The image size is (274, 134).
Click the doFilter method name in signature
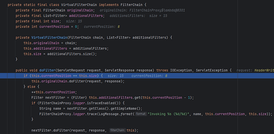coord(47,70)
